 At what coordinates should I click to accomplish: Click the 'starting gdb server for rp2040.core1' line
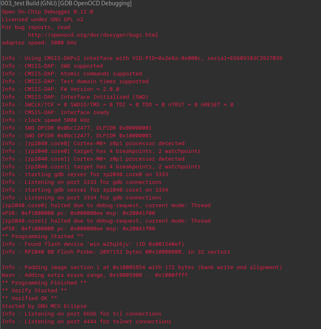85,190
